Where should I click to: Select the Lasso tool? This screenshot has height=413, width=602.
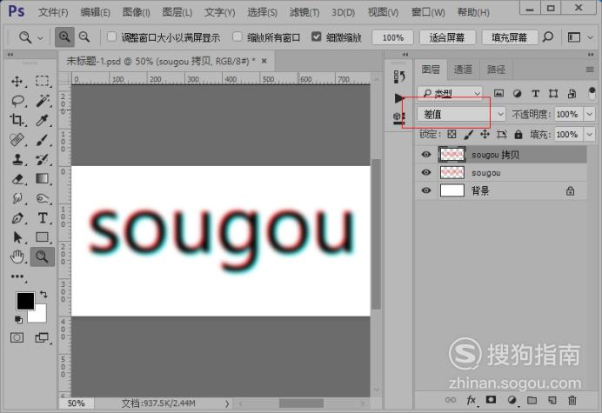click(x=17, y=101)
